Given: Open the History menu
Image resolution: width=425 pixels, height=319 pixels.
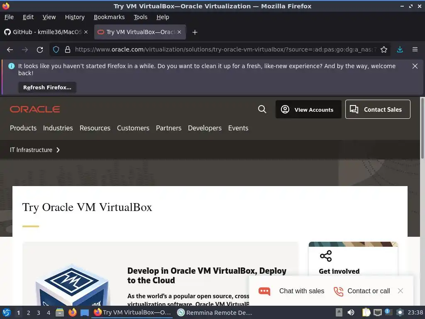Looking at the screenshot, I should (75, 17).
